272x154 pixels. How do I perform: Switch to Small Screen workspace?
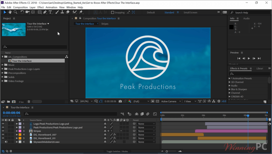click(x=190, y=12)
